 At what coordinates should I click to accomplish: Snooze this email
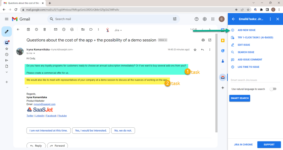[64, 29]
